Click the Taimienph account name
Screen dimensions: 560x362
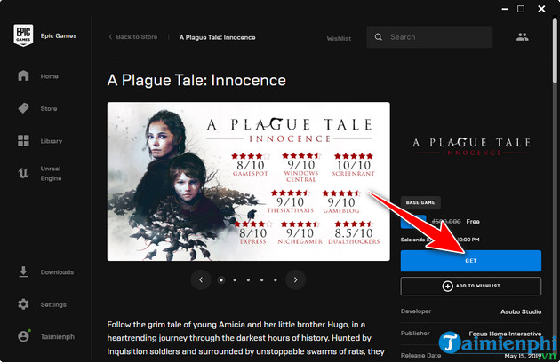58,336
